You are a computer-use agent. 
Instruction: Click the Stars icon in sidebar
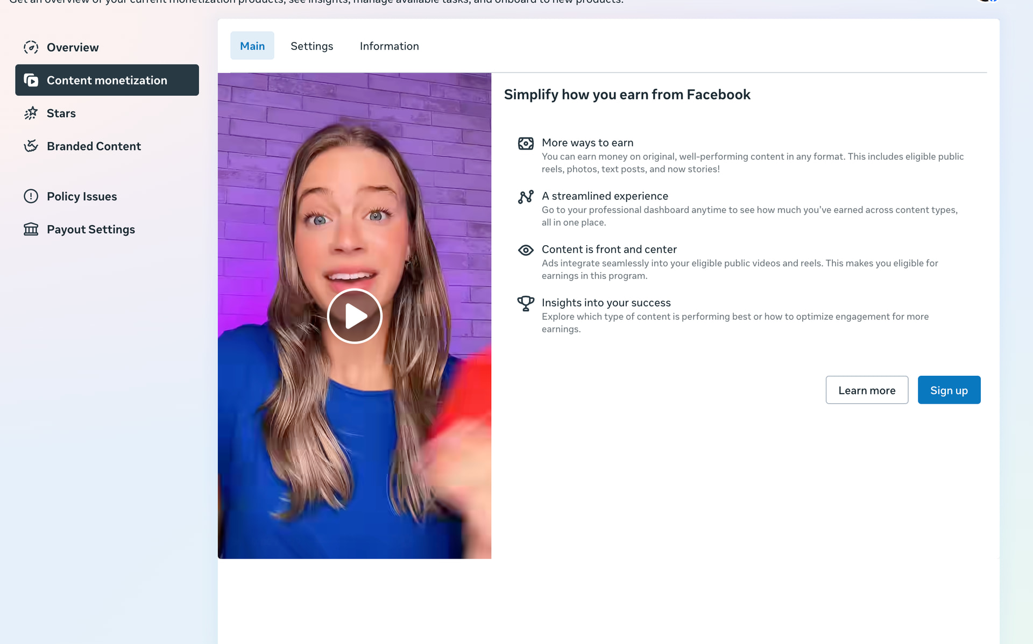tap(31, 113)
